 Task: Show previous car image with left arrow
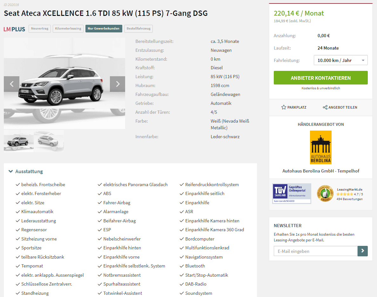pos(11,84)
